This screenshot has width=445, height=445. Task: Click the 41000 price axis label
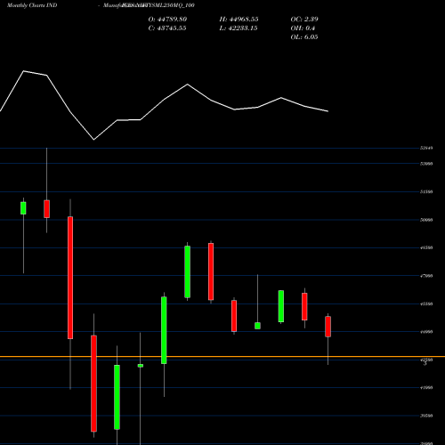[426, 388]
